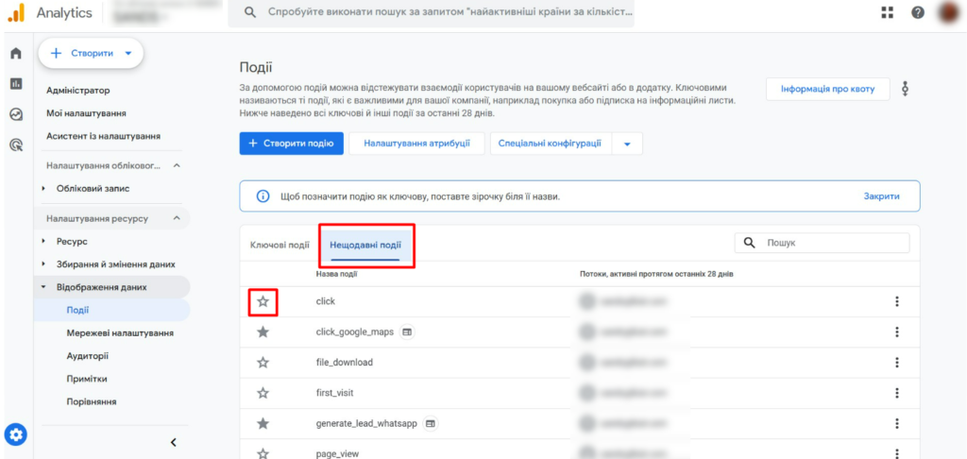
Task: Star the click event as key
Action: point(263,301)
